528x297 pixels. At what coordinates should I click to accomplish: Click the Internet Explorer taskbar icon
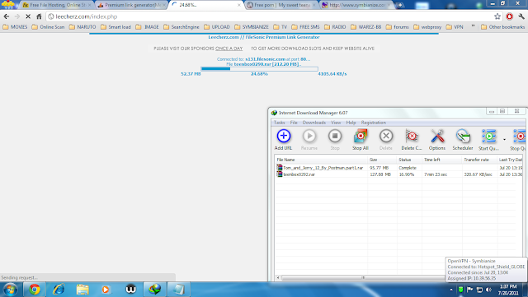(59, 290)
